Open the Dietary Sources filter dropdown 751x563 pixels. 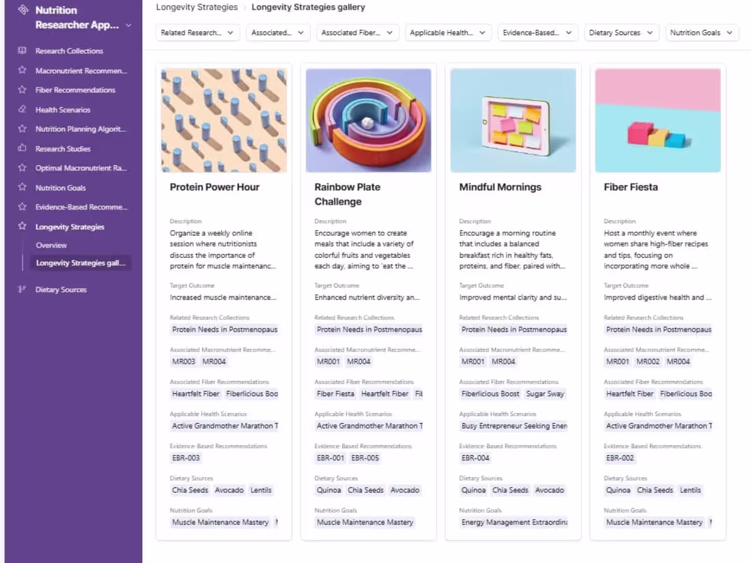click(x=621, y=33)
